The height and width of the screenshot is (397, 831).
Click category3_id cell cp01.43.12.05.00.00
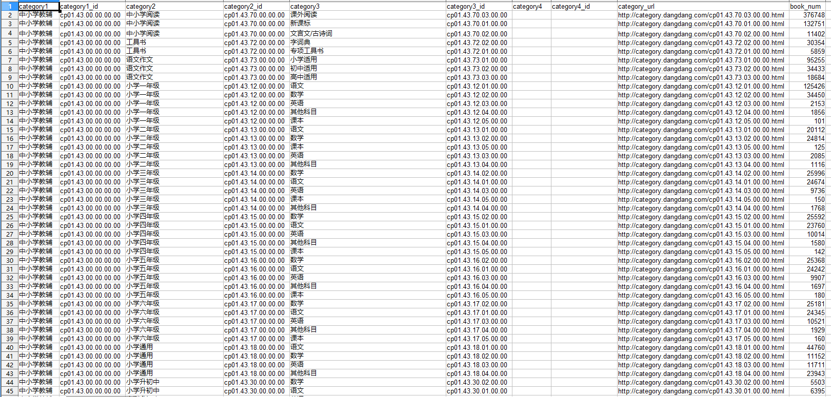pos(479,121)
